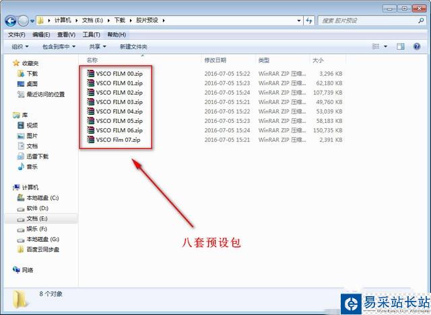The width and height of the screenshot is (431, 315).
Task: Click the size value 2,391 KB
Action: point(331,140)
